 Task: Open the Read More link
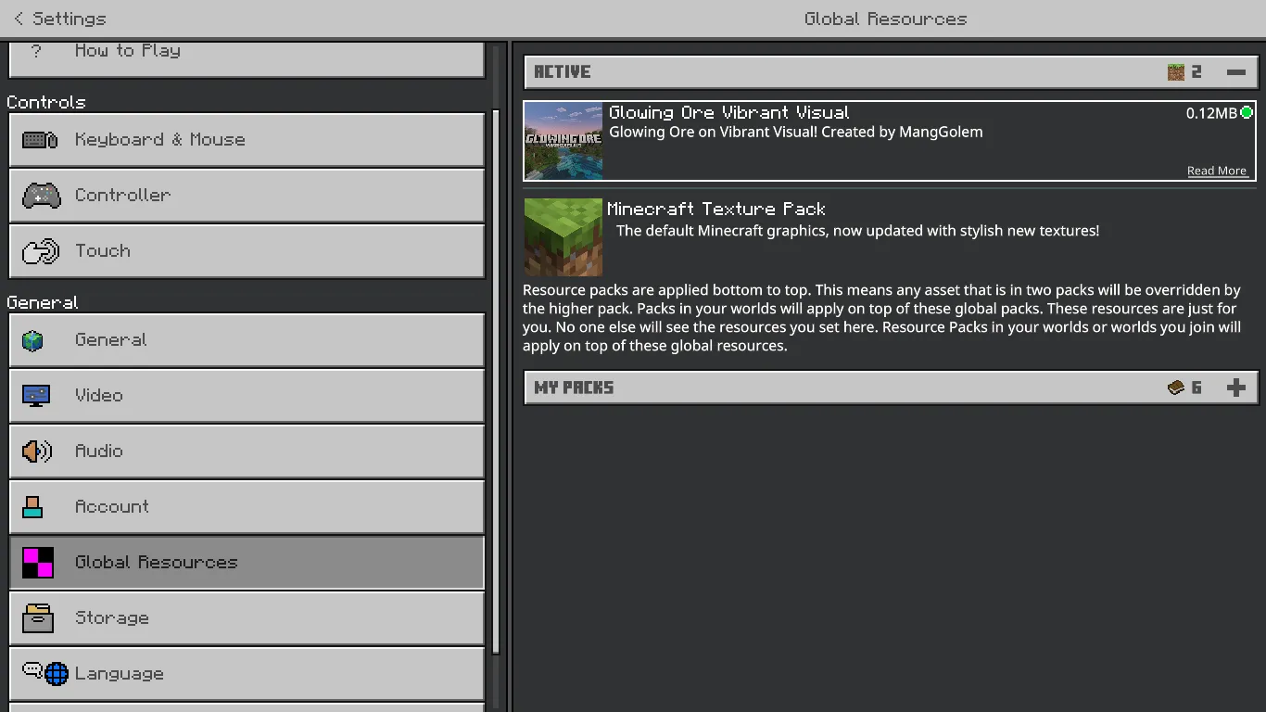(1217, 171)
